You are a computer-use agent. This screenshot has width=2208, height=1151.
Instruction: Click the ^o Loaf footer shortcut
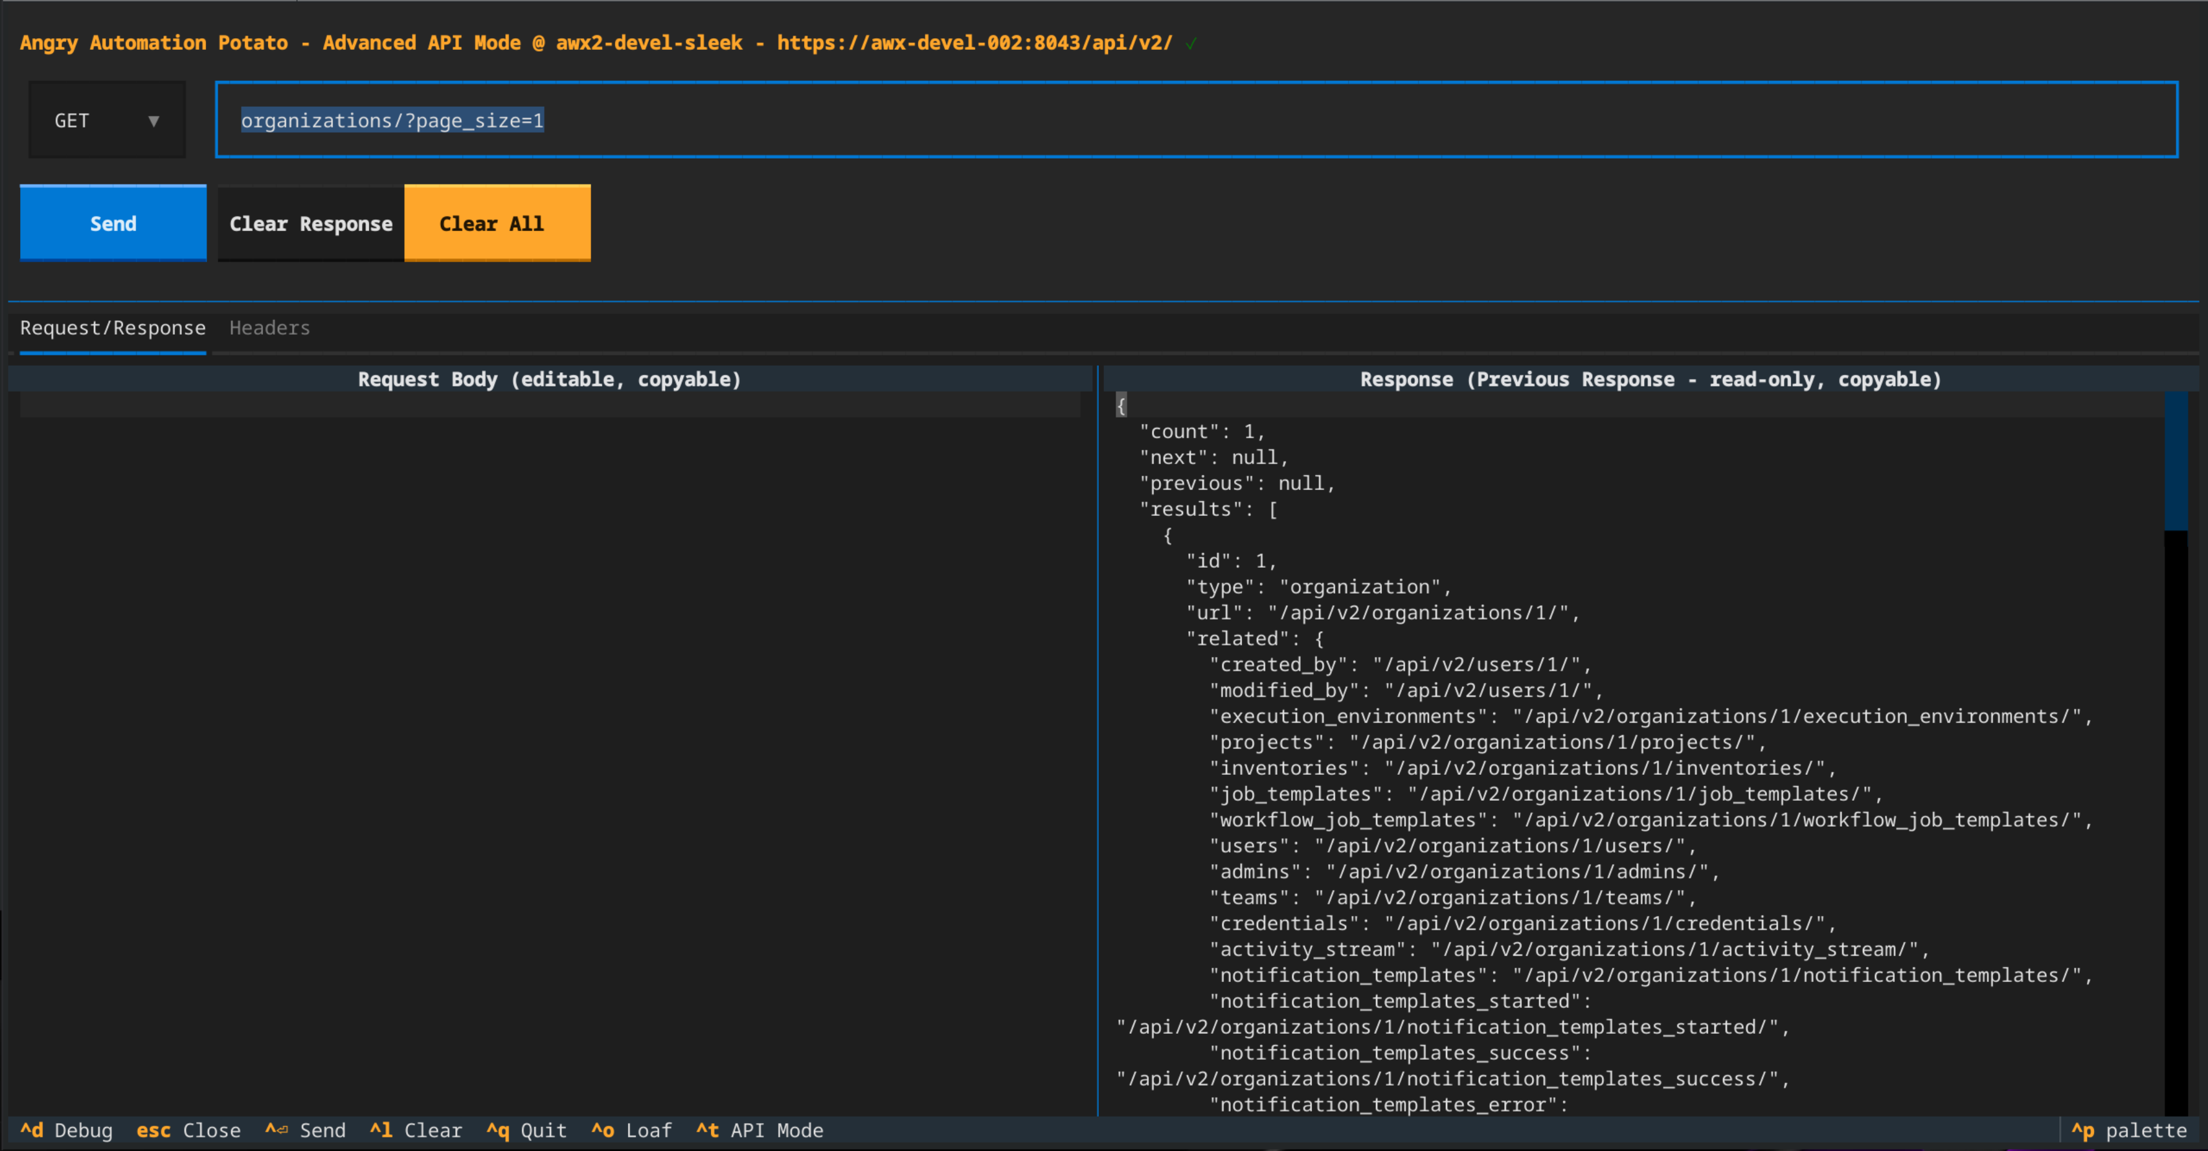tap(631, 1130)
